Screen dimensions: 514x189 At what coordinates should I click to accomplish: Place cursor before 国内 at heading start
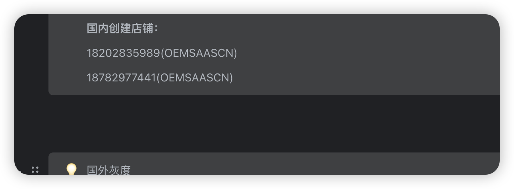point(87,29)
